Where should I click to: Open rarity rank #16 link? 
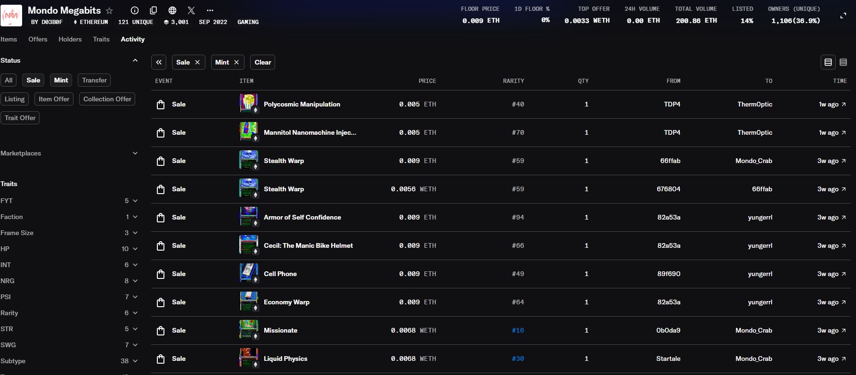click(518, 330)
